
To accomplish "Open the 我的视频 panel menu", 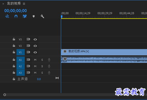I will [24, 4].
